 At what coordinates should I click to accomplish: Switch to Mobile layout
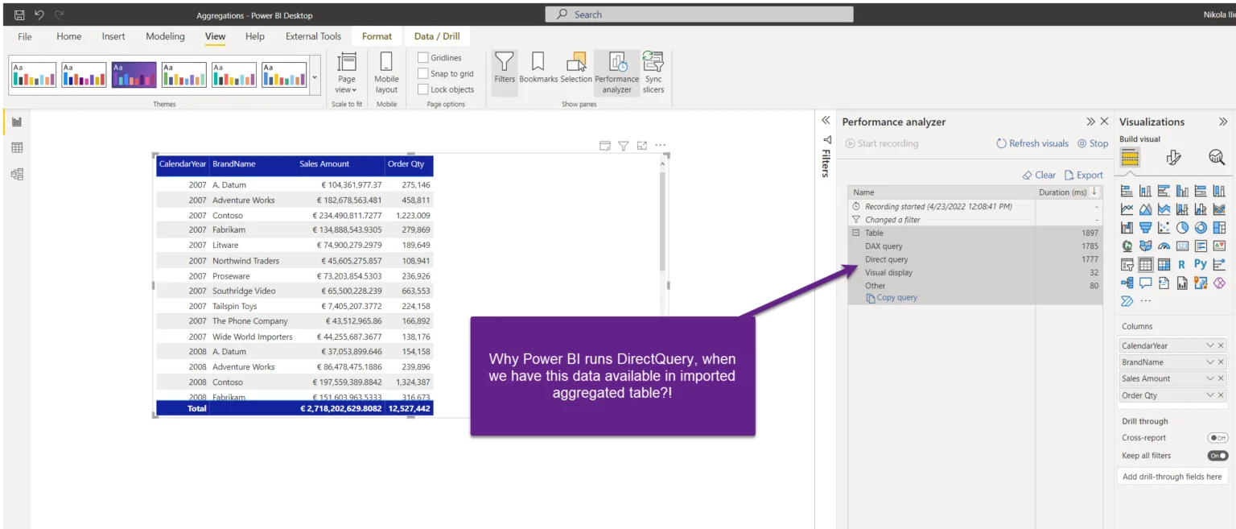(x=386, y=74)
